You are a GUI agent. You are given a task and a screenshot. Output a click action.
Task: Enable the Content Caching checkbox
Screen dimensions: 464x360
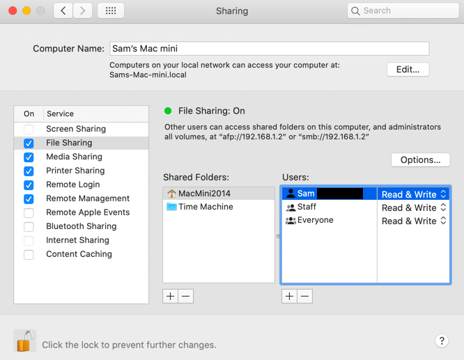point(29,254)
